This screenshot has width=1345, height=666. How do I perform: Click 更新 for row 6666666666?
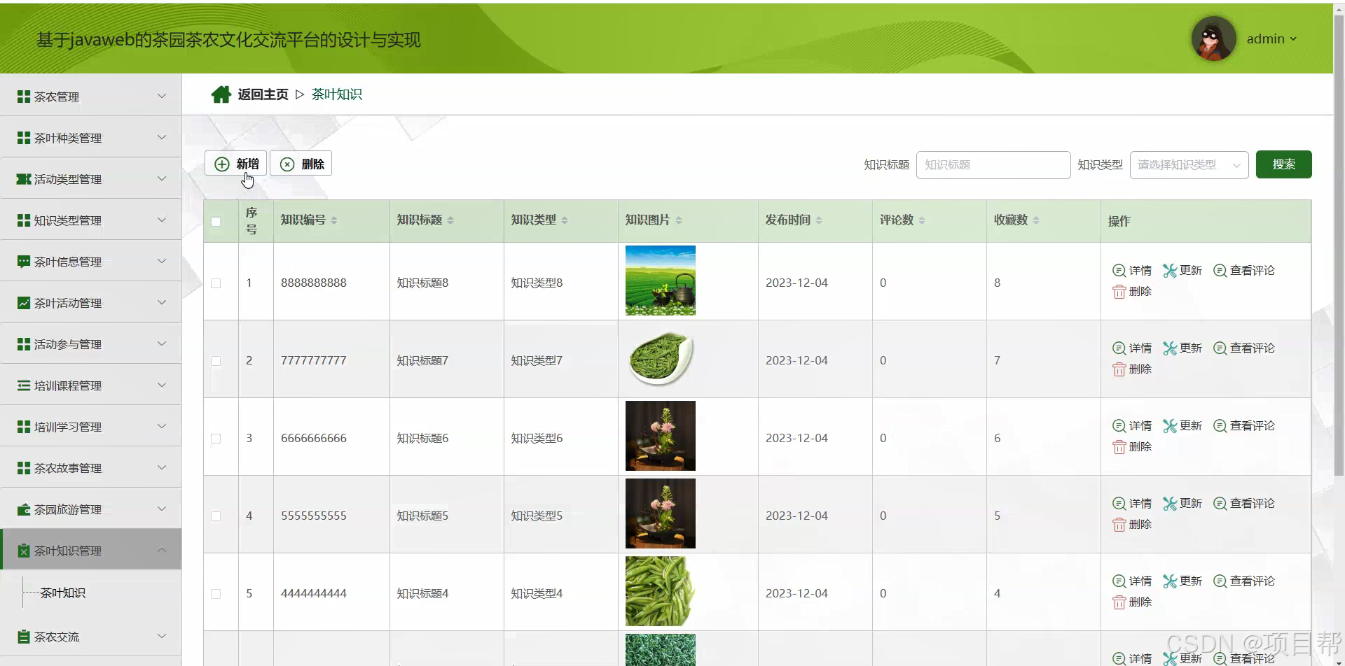pos(1182,425)
